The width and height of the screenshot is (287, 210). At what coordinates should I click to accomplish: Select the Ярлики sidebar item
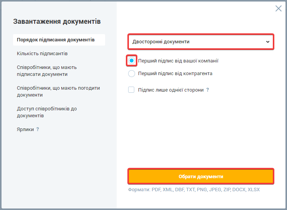pos(25,130)
